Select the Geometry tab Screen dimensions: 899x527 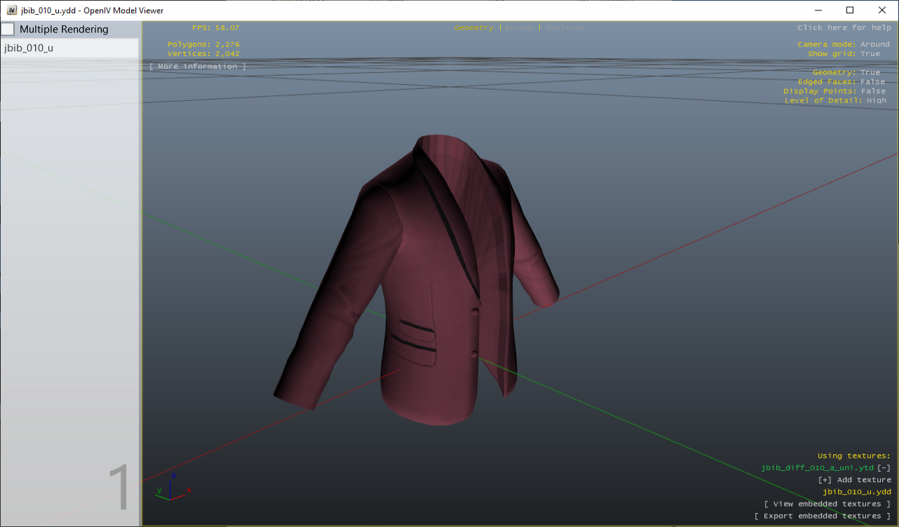[x=473, y=27]
